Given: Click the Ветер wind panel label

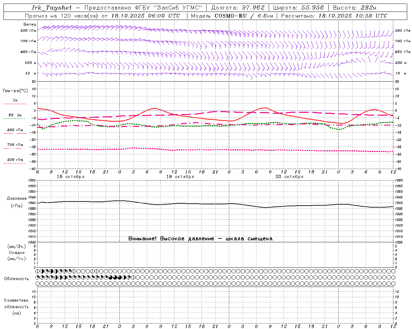Looking at the screenshot, I should click(x=30, y=24).
